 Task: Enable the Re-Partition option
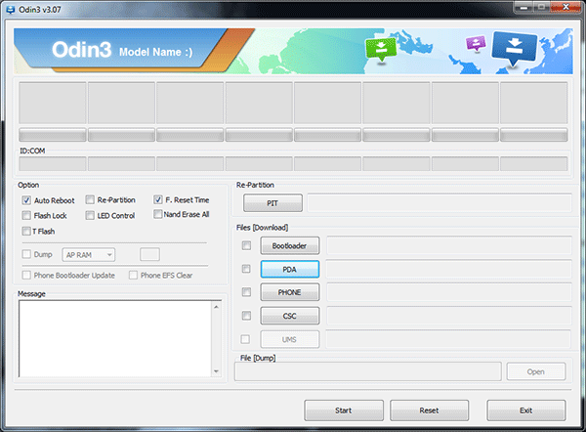[x=90, y=200]
